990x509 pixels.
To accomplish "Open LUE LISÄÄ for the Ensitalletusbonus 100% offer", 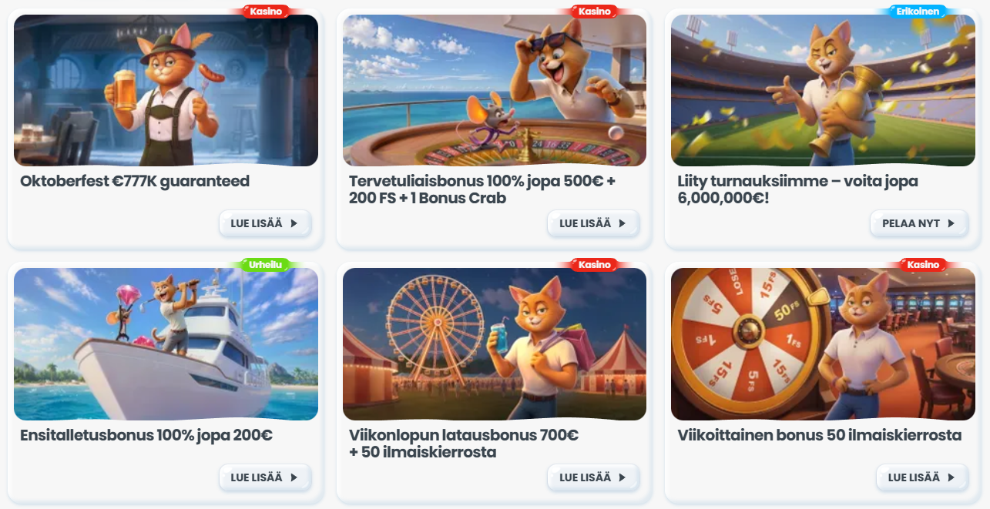I will point(265,477).
